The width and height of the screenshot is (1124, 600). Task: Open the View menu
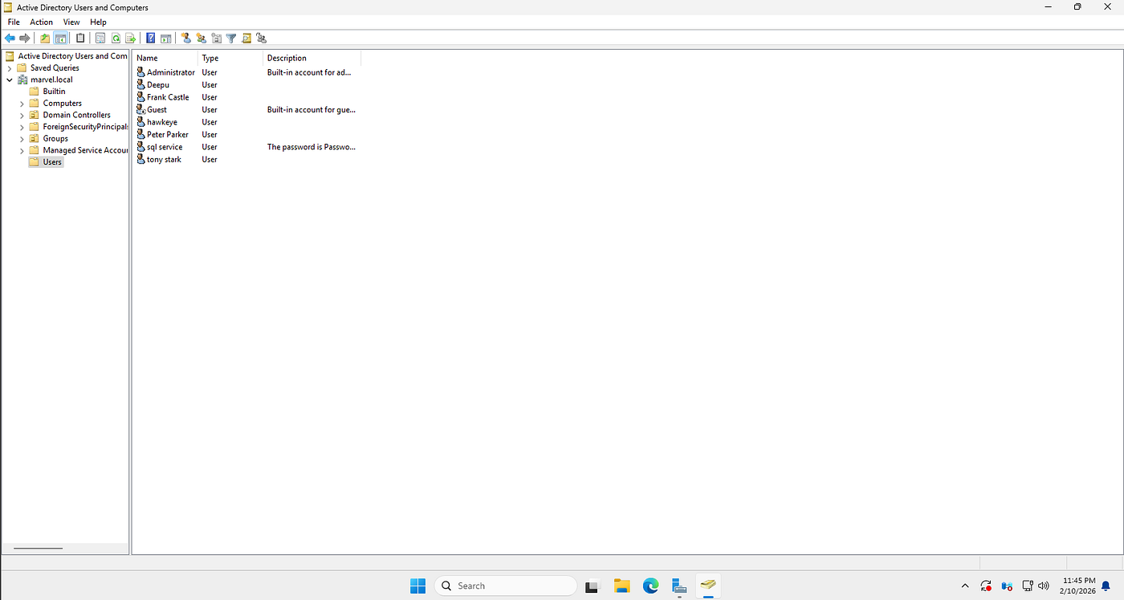(x=71, y=22)
